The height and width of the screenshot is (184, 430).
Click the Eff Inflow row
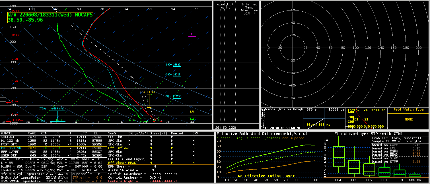[161, 148]
